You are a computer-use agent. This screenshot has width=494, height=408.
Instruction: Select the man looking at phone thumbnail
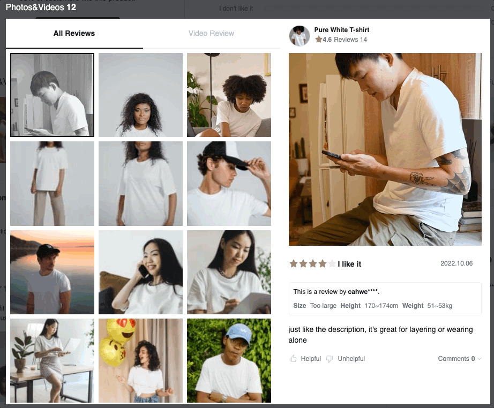point(52,95)
